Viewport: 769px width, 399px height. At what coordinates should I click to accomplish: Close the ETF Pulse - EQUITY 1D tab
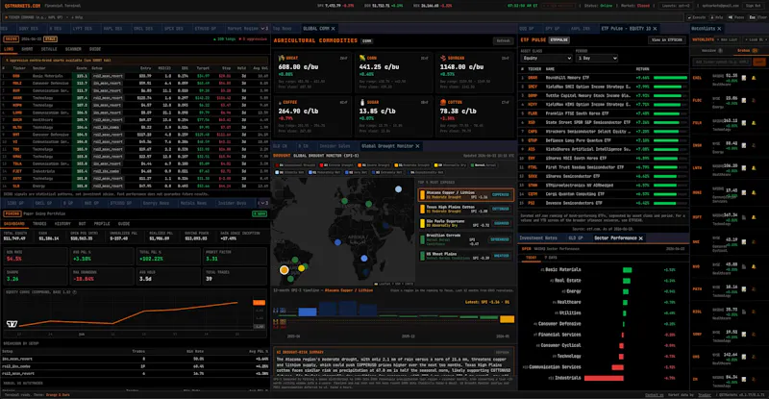pyautogui.click(x=655, y=29)
